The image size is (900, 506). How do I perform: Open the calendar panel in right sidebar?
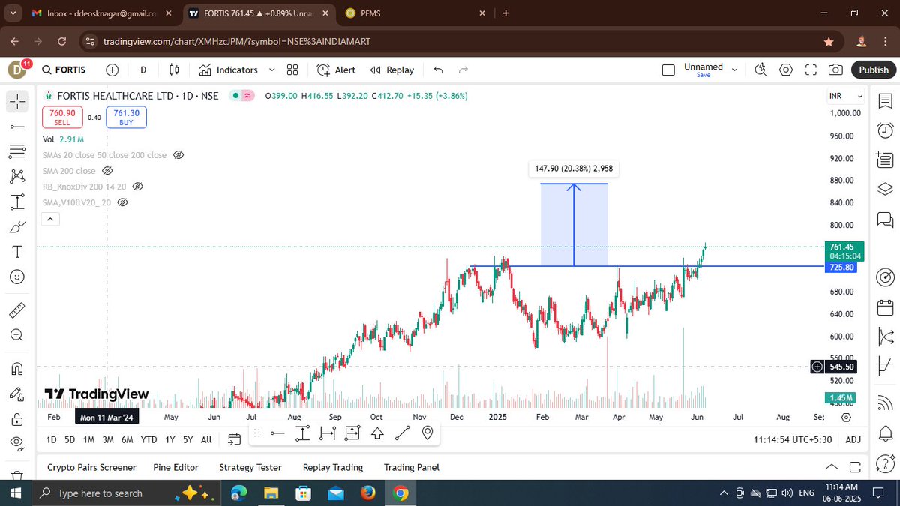click(885, 307)
